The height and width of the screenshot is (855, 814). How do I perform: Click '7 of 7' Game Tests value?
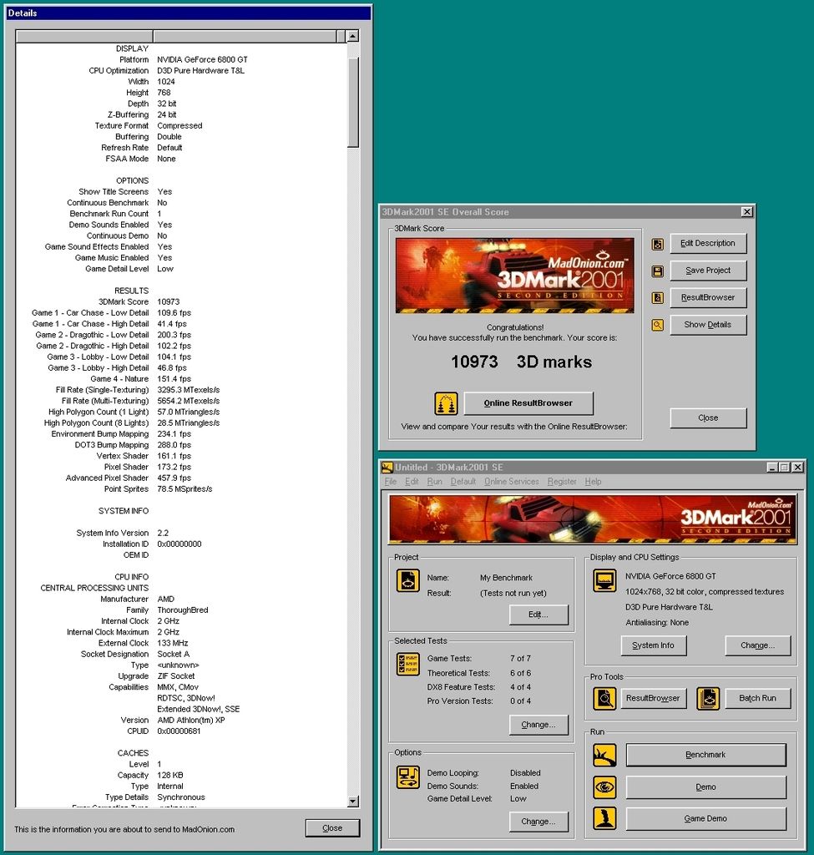(x=520, y=659)
